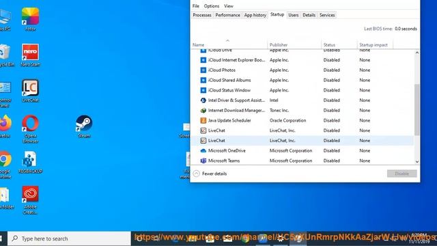Click the Type here to search box
The height and width of the screenshot is (246, 437).
coord(69,238)
